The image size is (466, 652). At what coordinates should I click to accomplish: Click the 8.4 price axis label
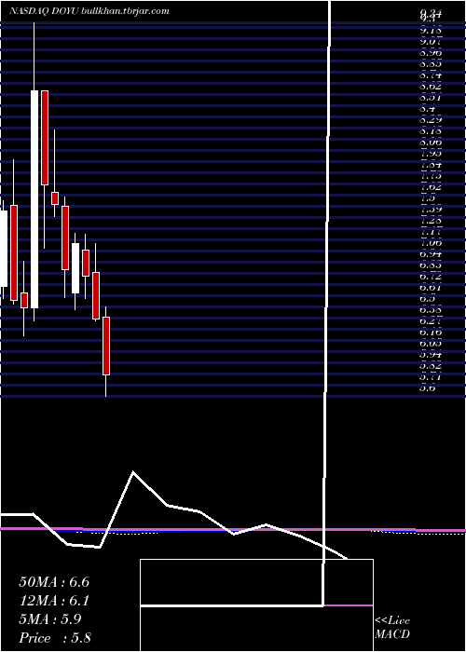(428, 109)
